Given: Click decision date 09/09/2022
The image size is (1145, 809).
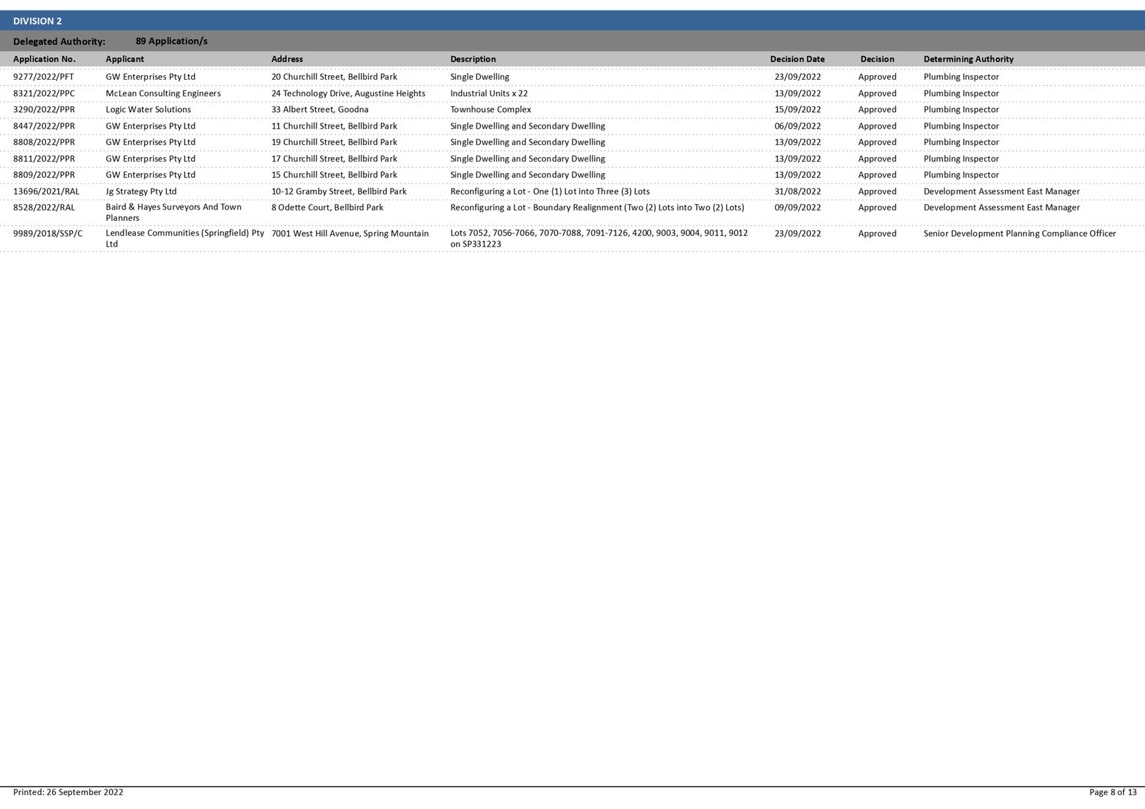Looking at the screenshot, I should [x=798, y=208].
